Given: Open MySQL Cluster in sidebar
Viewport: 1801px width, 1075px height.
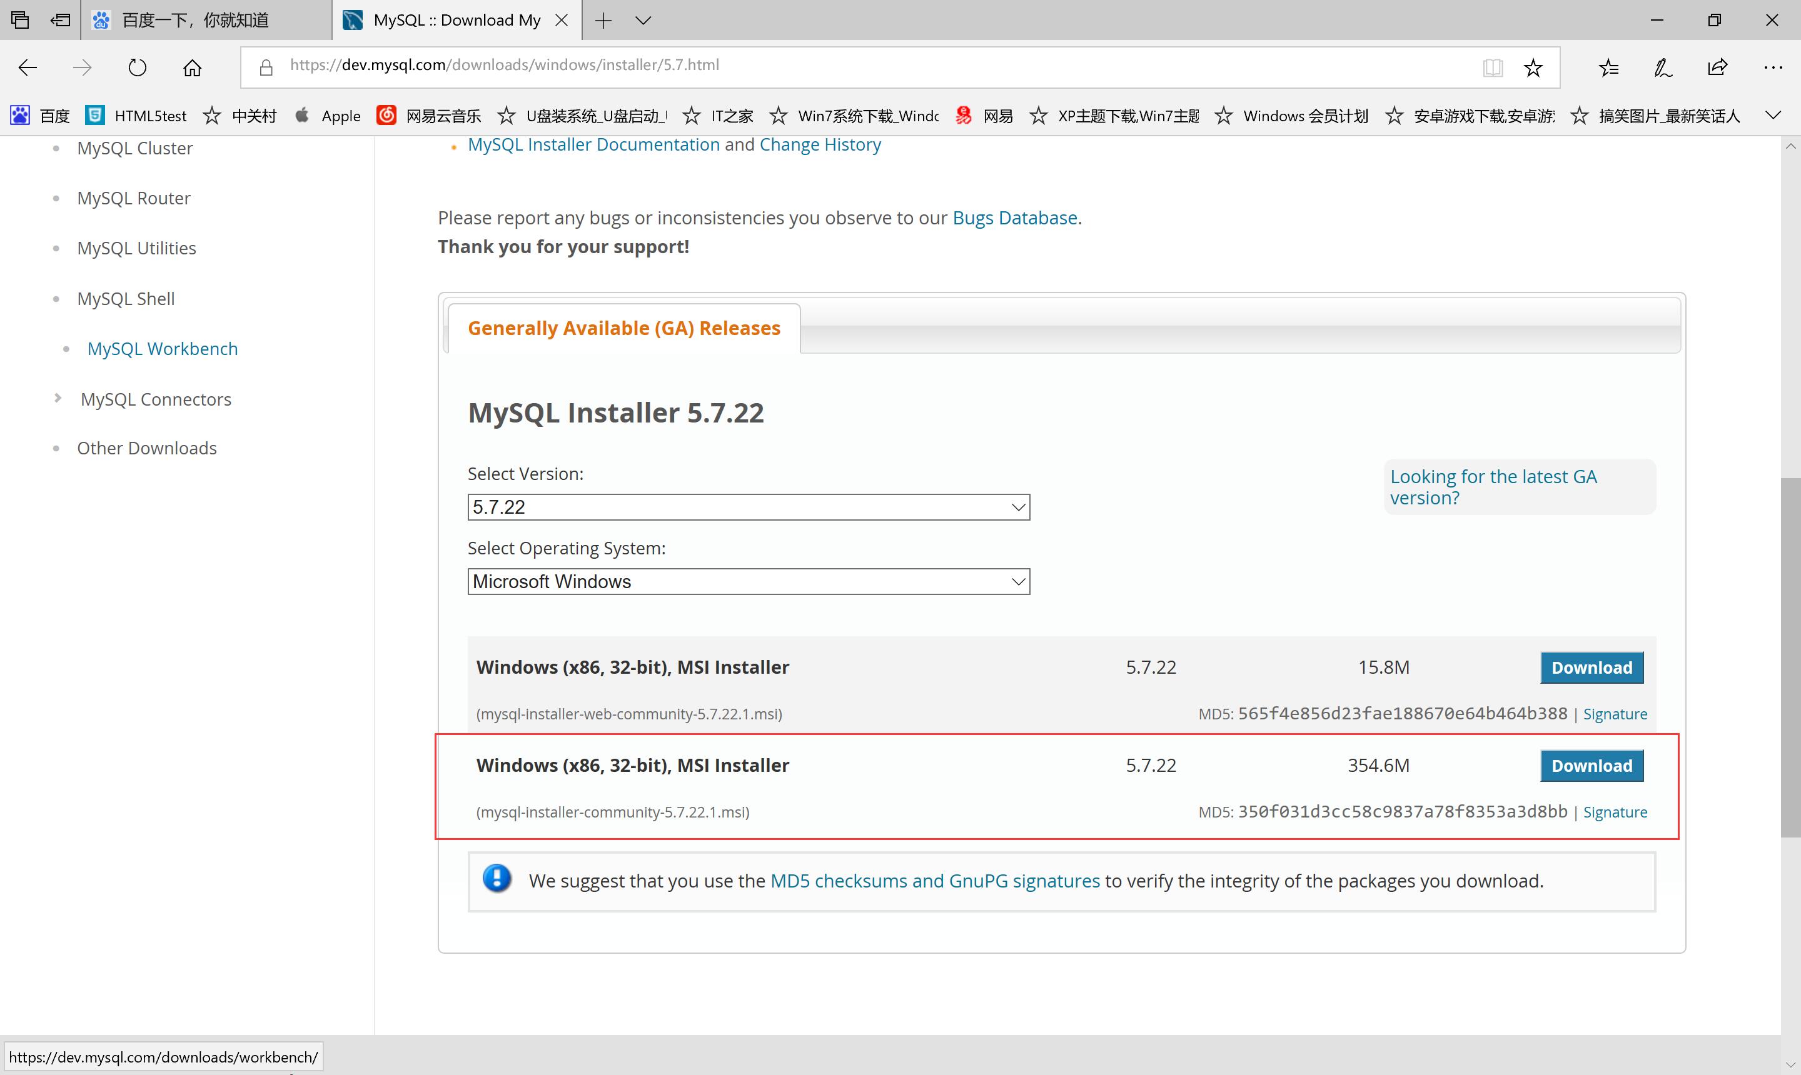Looking at the screenshot, I should coord(135,149).
